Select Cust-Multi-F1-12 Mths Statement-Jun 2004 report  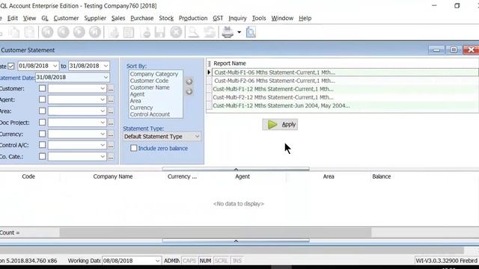coord(345,106)
